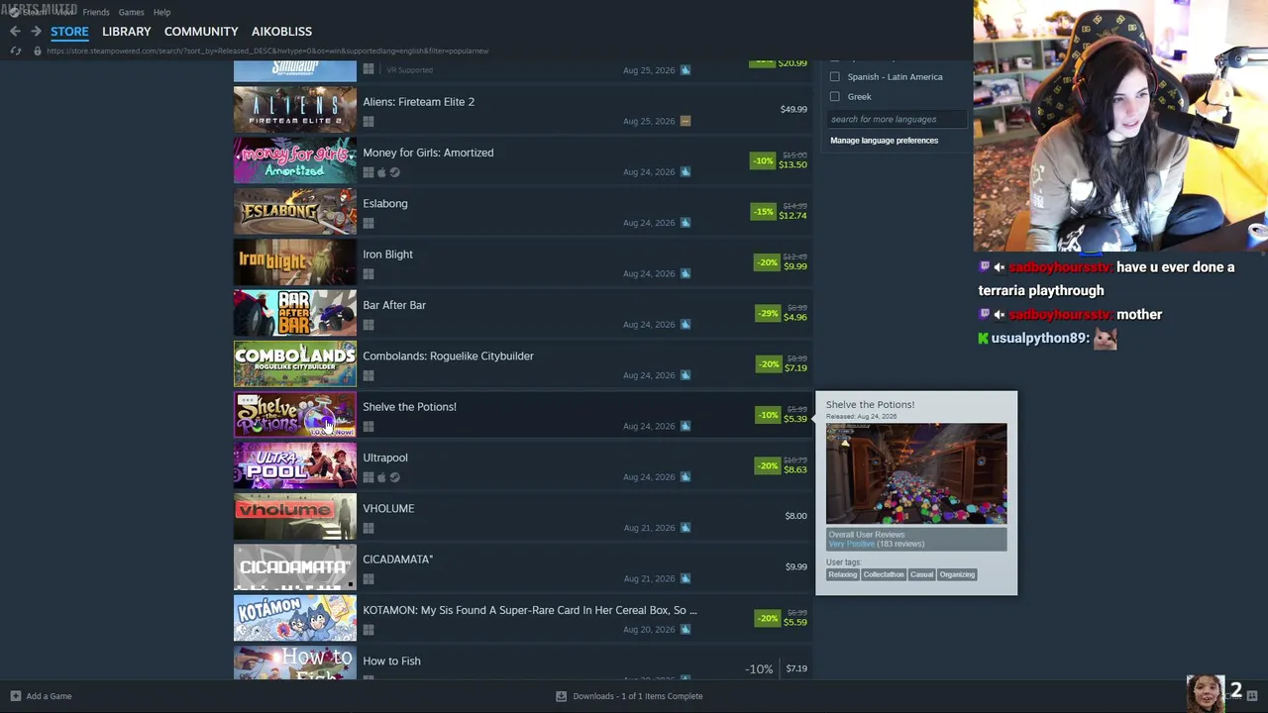Click the Add a Game plus icon
This screenshot has height=713, width=1268.
click(15, 696)
